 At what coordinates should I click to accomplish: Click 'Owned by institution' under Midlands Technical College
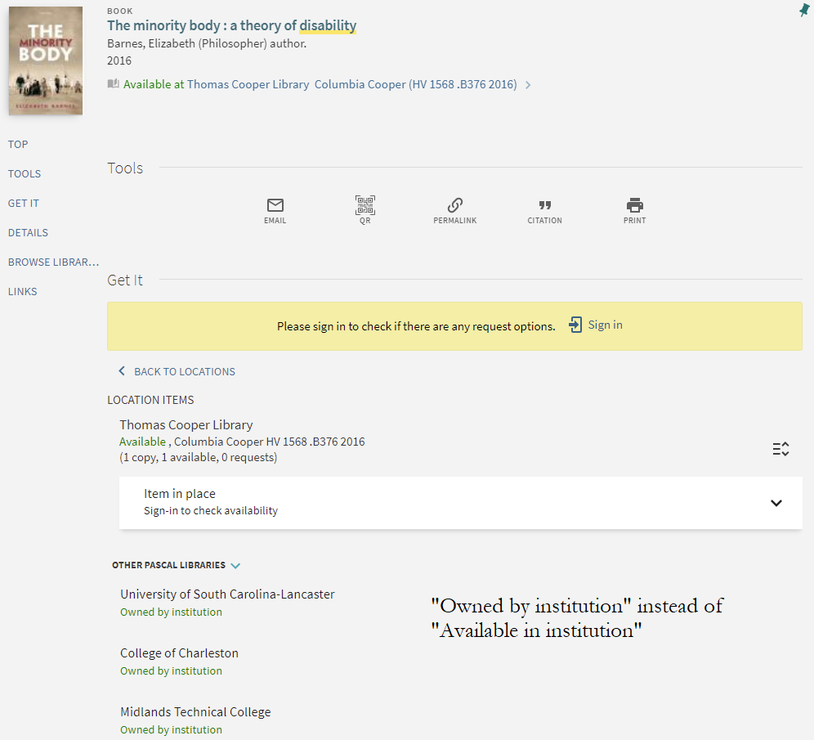click(172, 729)
